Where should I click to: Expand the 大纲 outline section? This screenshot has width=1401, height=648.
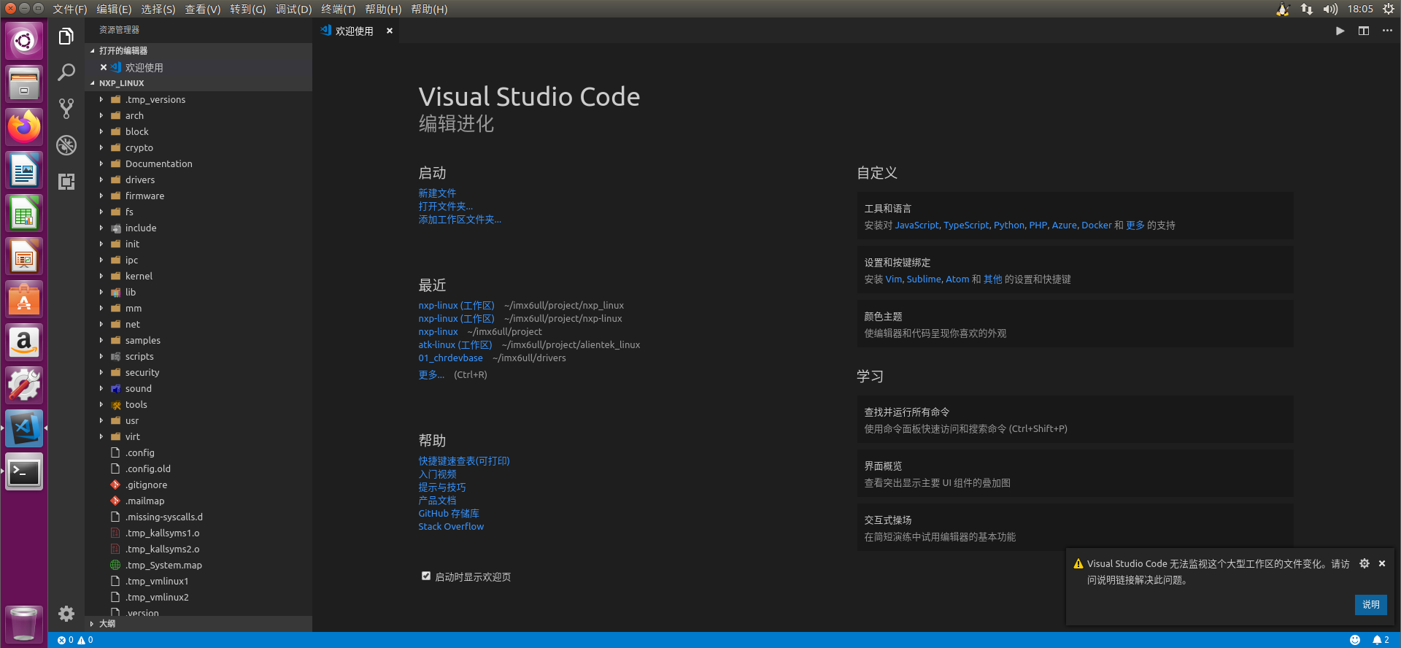pyautogui.click(x=198, y=623)
